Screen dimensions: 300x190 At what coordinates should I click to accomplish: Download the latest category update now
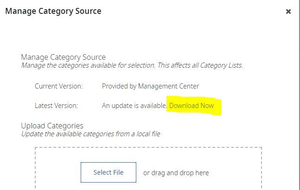[191, 106]
